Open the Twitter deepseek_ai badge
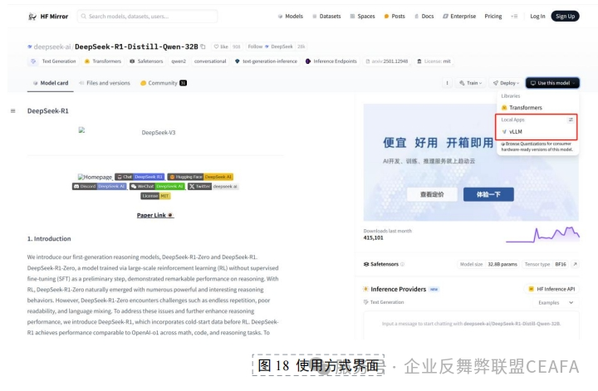This screenshot has width=598, height=391. pyautogui.click(x=213, y=186)
